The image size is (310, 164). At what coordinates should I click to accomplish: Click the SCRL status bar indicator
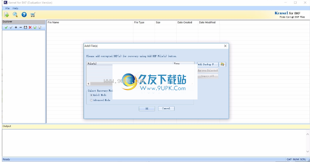[x=303, y=159]
